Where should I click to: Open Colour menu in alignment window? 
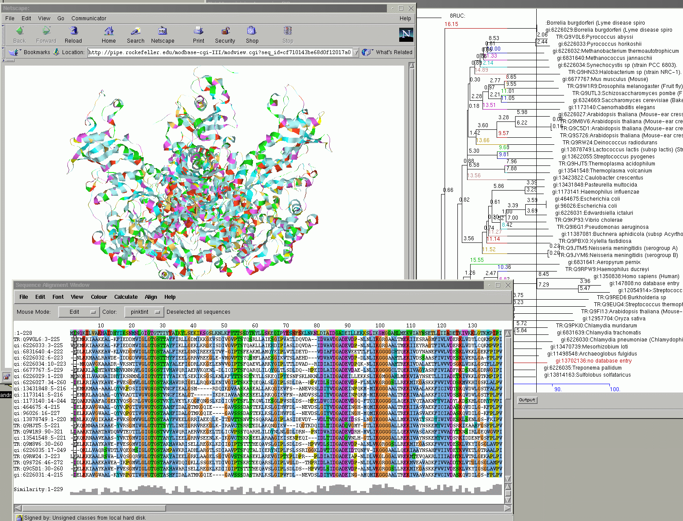click(99, 297)
